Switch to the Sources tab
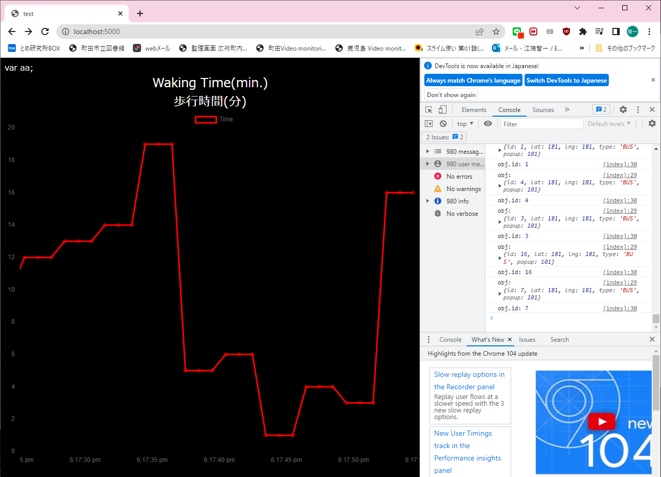 point(543,110)
